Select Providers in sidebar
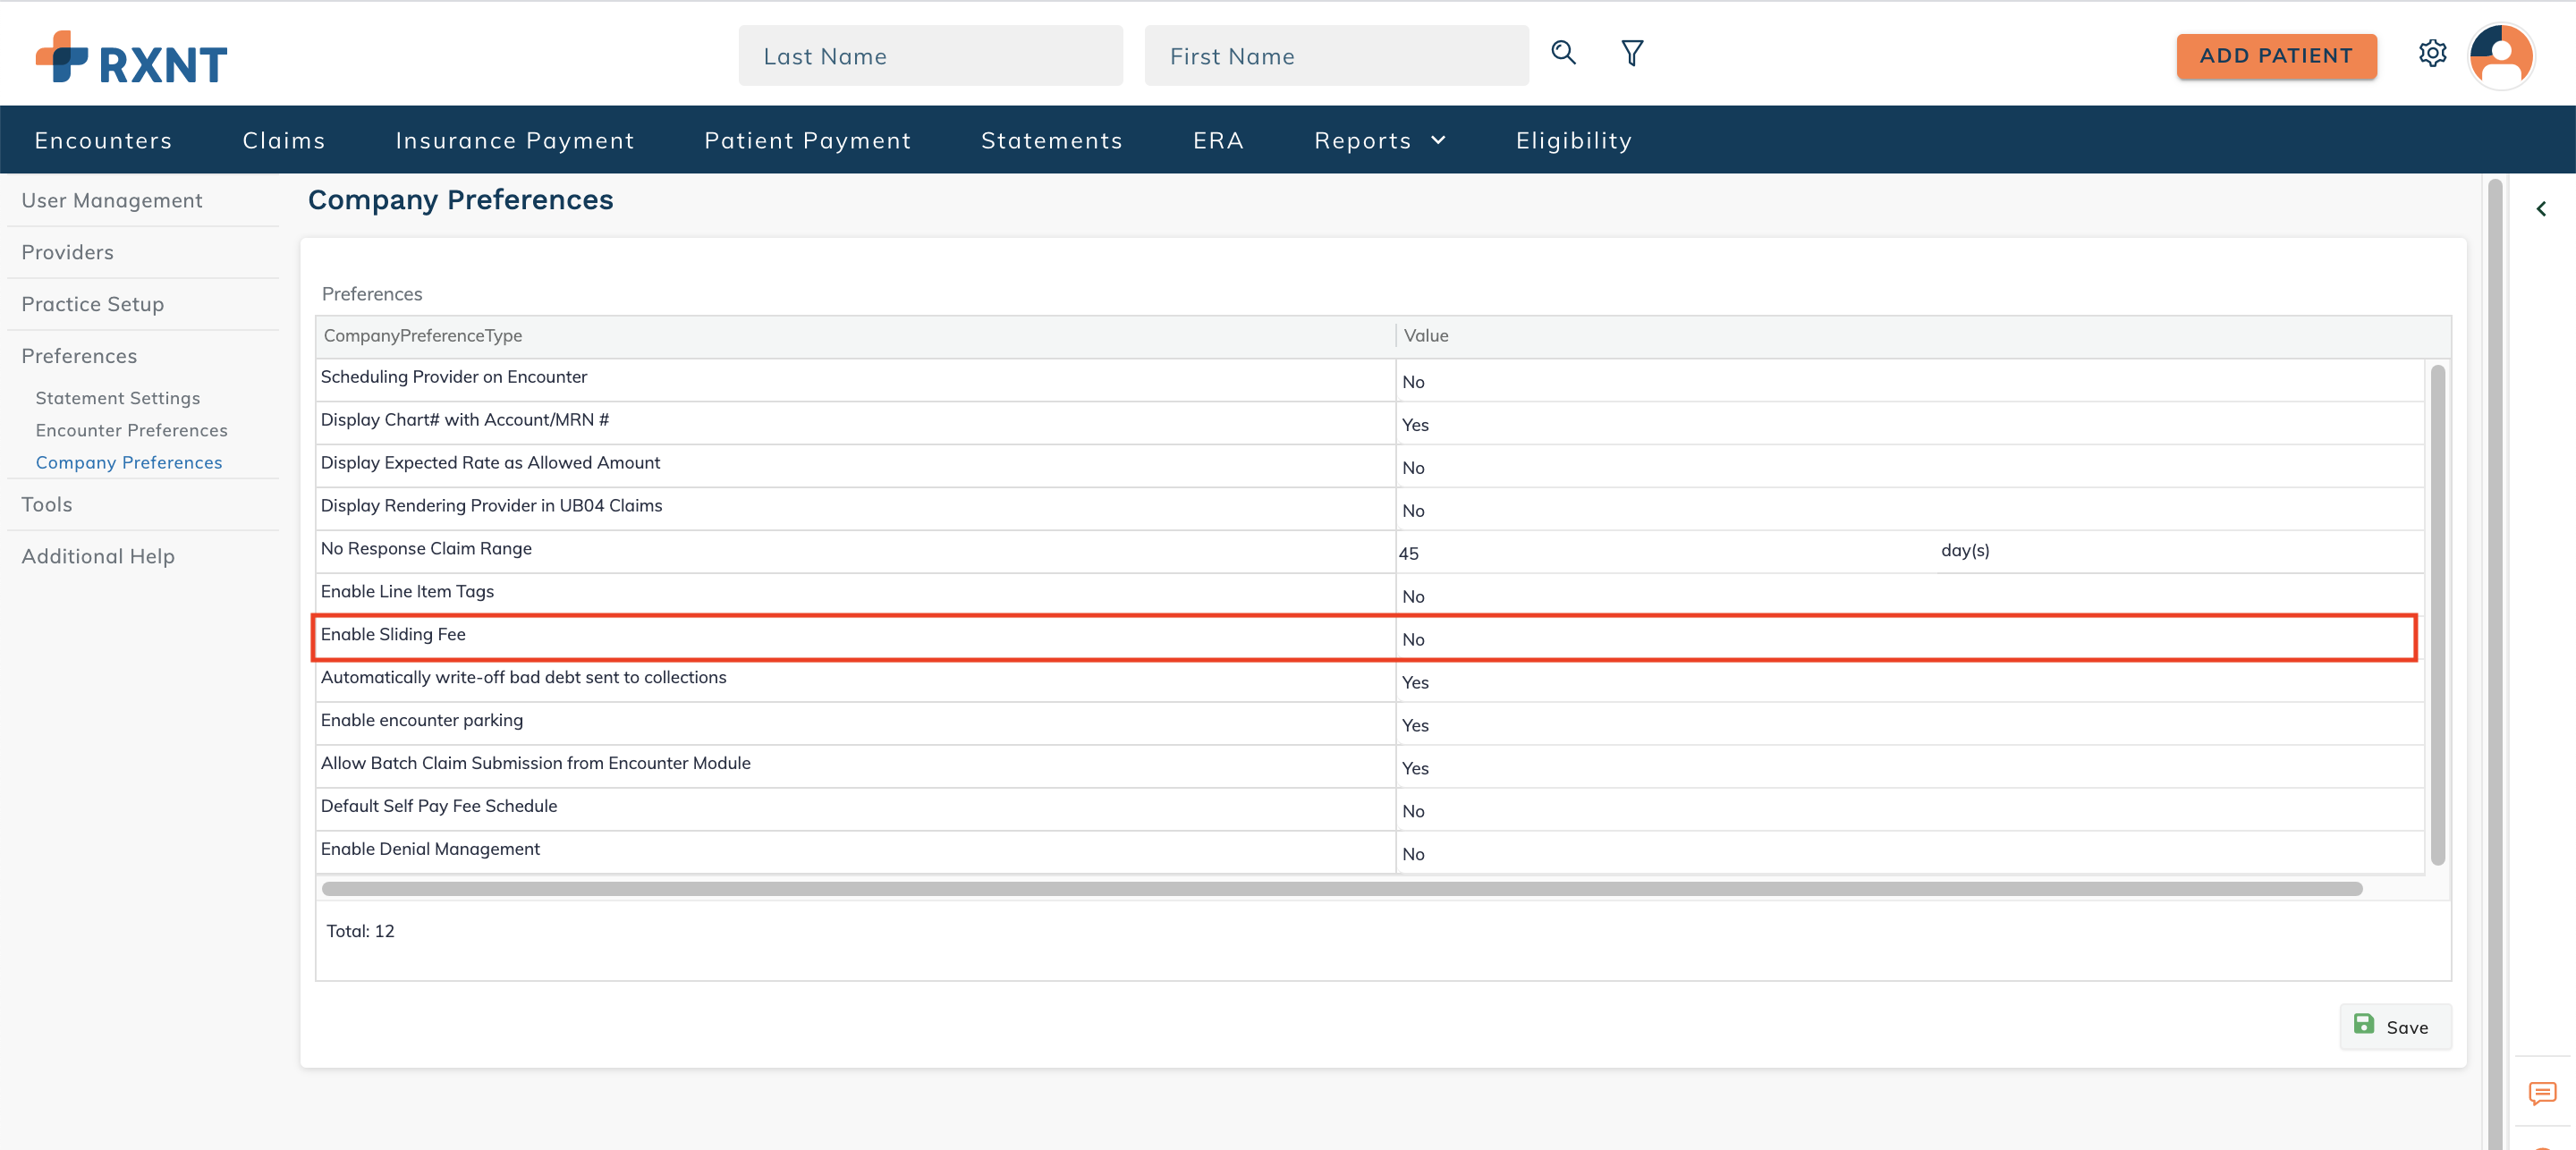This screenshot has width=2576, height=1150. (x=67, y=252)
